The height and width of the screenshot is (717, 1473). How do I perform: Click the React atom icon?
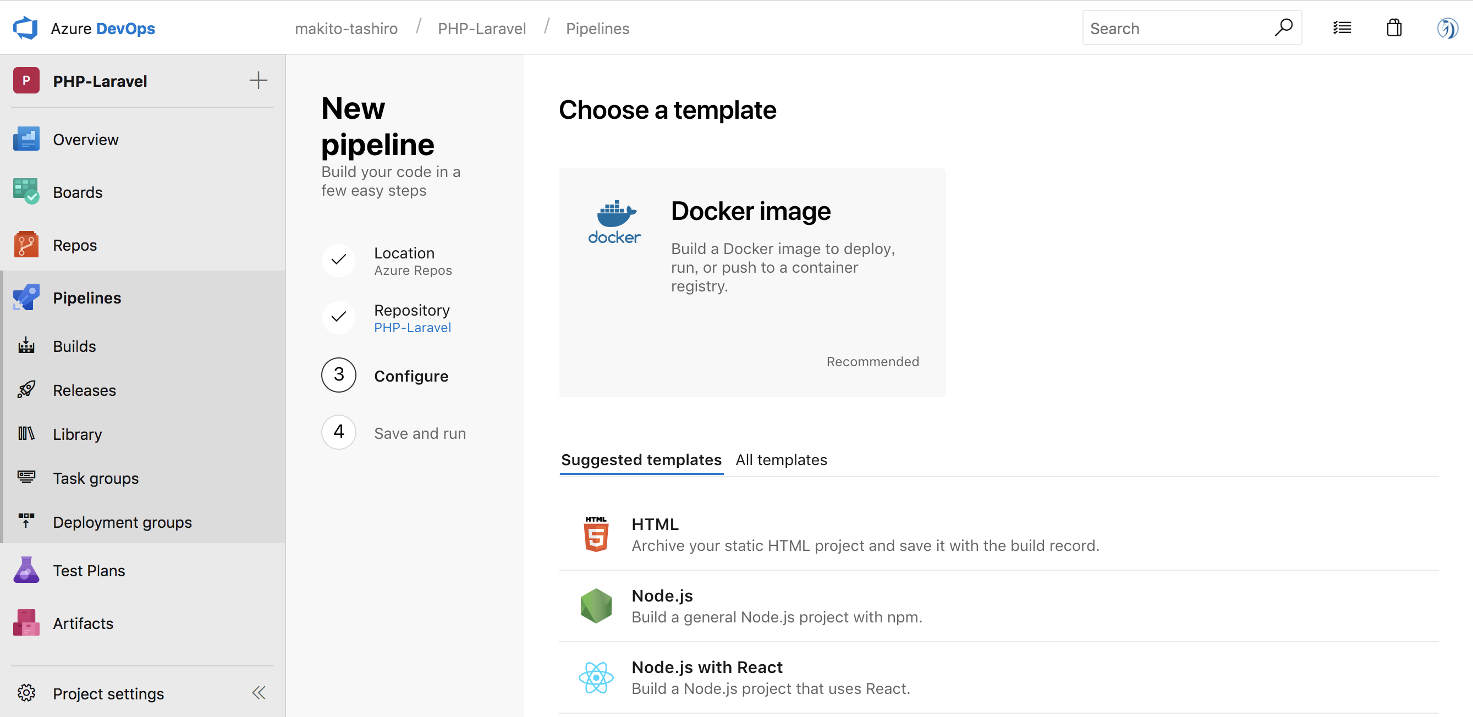596,677
